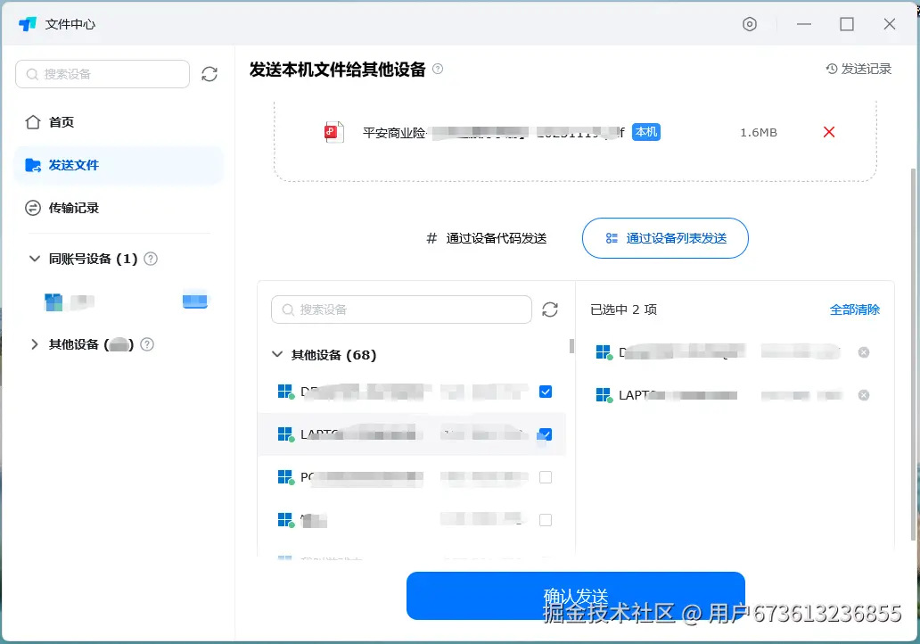This screenshot has height=644, width=920.
Task: Switch to 通过设备代码发送
Action: 487,238
